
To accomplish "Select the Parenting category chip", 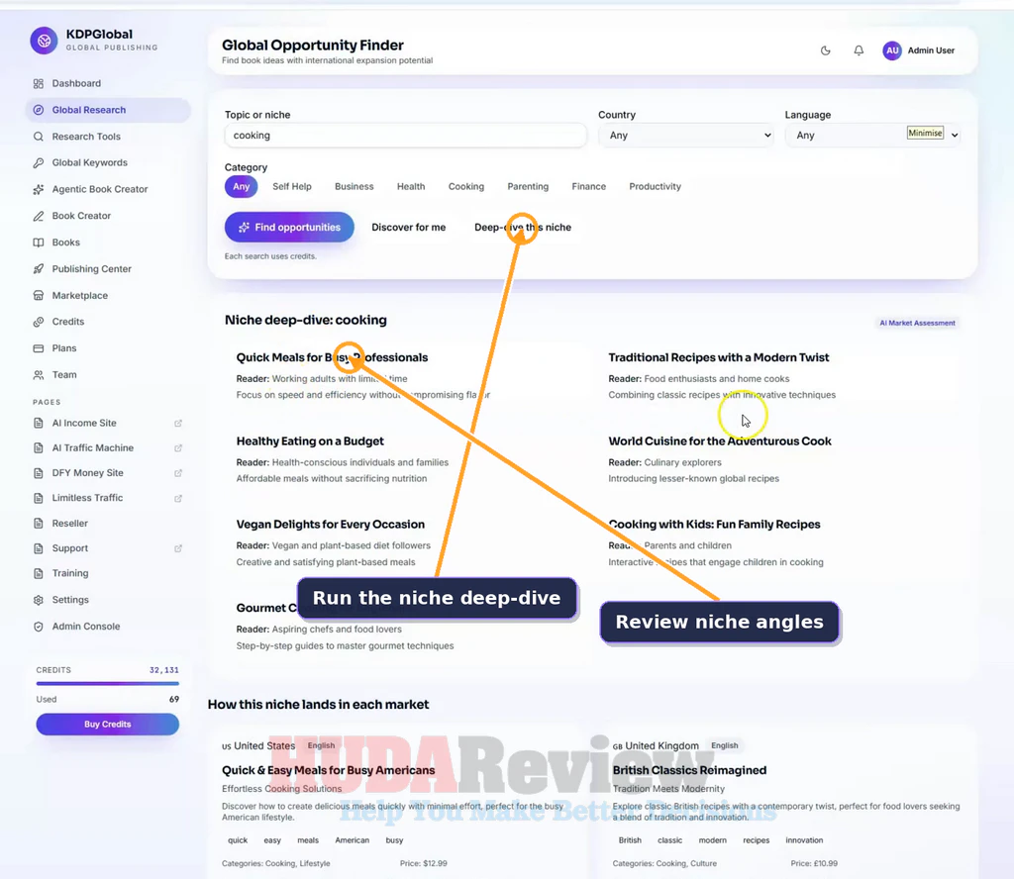I will click(x=528, y=187).
